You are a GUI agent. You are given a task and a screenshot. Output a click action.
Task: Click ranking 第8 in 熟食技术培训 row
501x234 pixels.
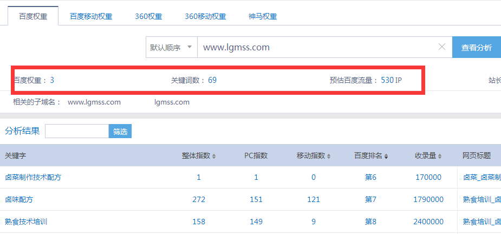point(370,222)
